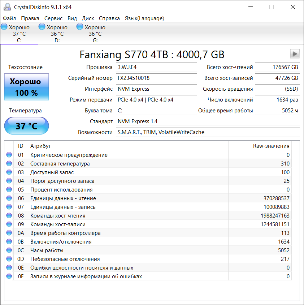Click status dot for attribute 04
304x305 pixels.
click(x=9, y=181)
